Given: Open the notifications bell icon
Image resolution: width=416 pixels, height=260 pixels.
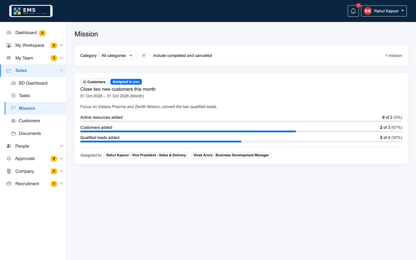Looking at the screenshot, I should click(353, 11).
